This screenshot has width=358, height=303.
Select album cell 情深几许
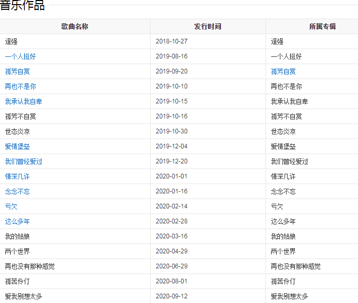point(283,176)
